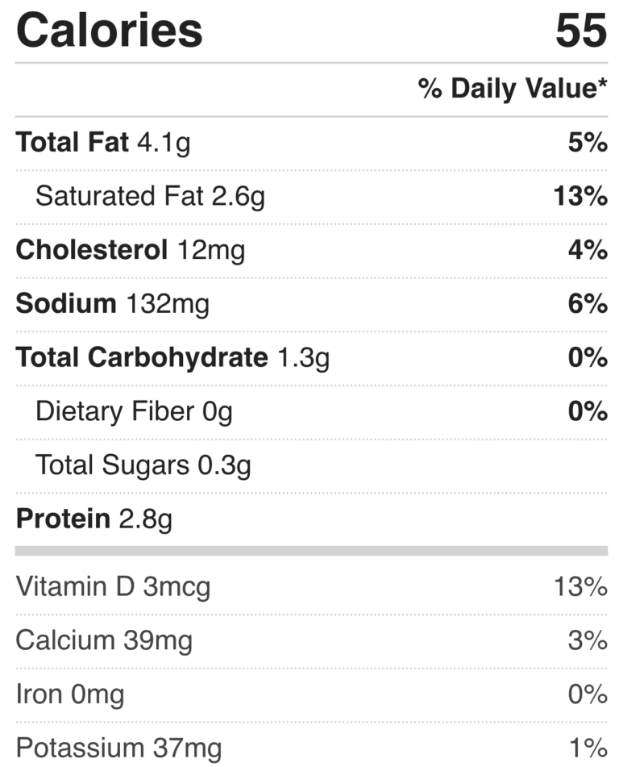
Task: Click the 4% value for Cholesterol
Action: [x=586, y=250]
